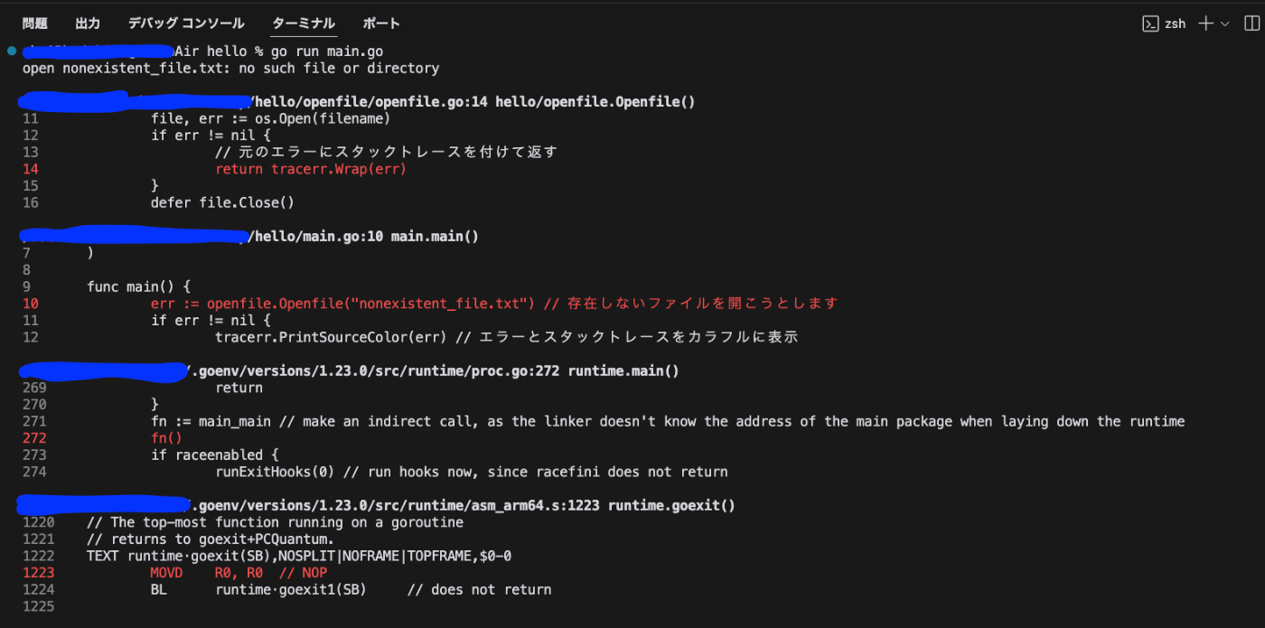This screenshot has height=628, width=1265.
Task: Click the zsh terminal prompt icon
Action: point(1150,23)
